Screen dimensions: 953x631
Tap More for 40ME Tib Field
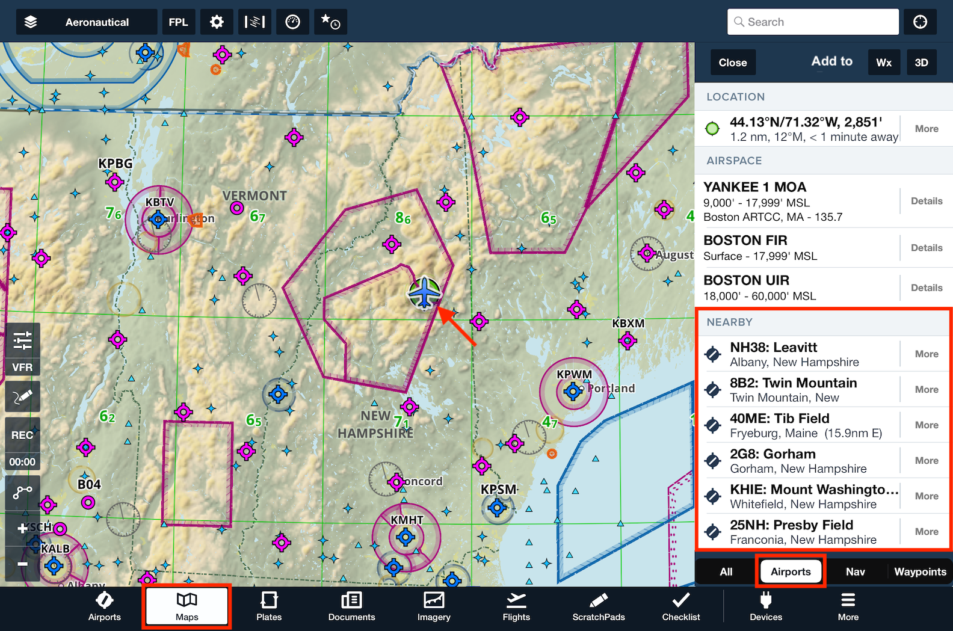[x=927, y=425]
